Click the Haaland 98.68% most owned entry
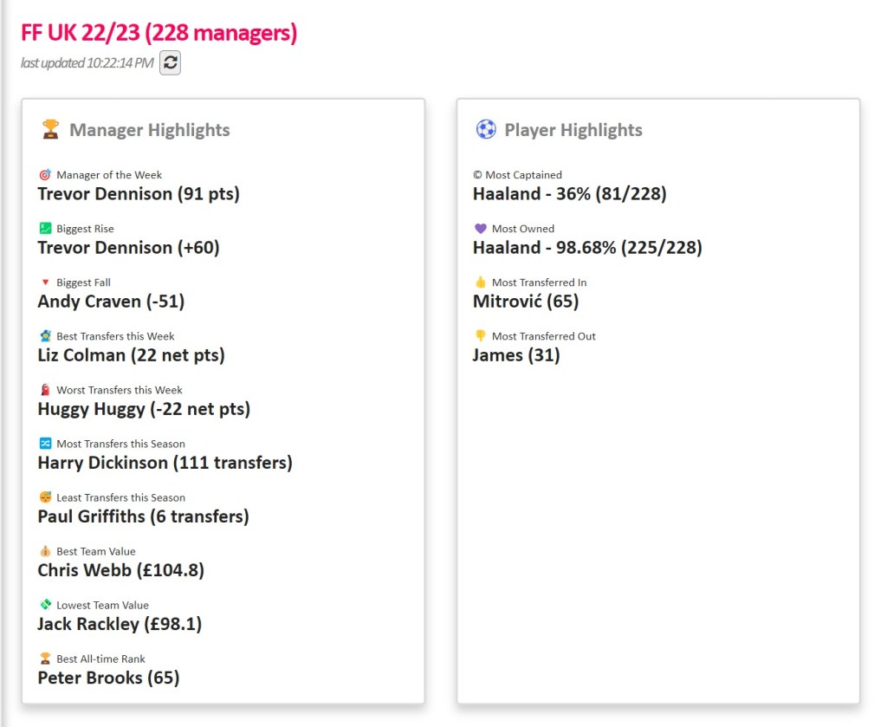Screen dimensions: 887x727 [x=587, y=248]
